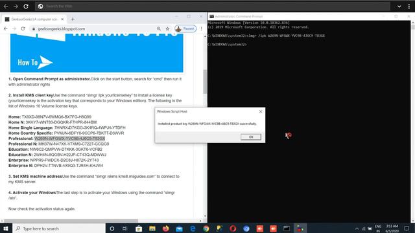415x233 pixels.
Task: Open first red recorder icon on taskbar
Action: click(x=260, y=228)
